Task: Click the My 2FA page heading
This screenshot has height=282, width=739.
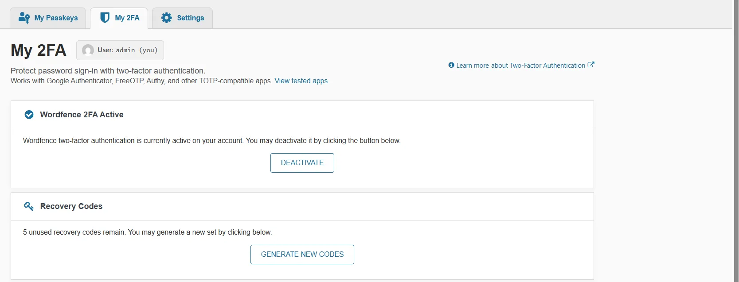Action: click(x=39, y=50)
